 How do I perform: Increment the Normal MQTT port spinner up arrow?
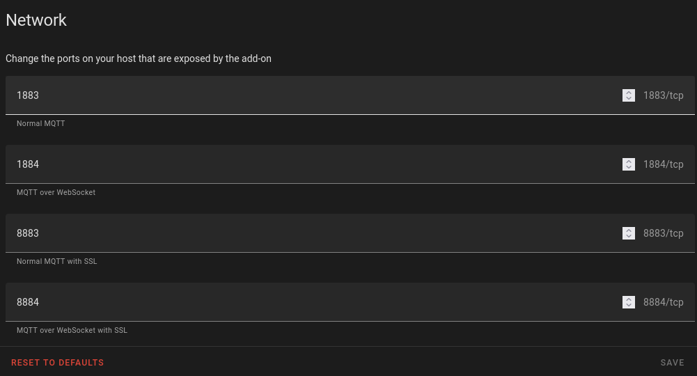coord(629,92)
